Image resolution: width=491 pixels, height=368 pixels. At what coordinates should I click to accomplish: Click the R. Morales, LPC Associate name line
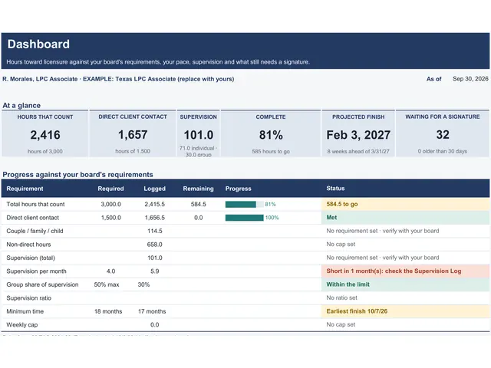[118, 79]
